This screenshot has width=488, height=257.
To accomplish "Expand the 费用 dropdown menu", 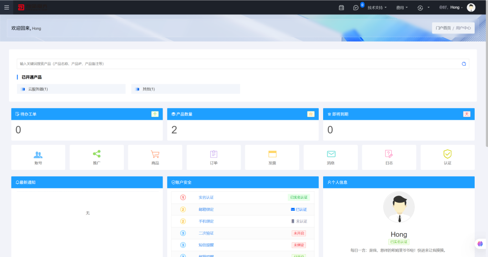I will click(x=402, y=8).
